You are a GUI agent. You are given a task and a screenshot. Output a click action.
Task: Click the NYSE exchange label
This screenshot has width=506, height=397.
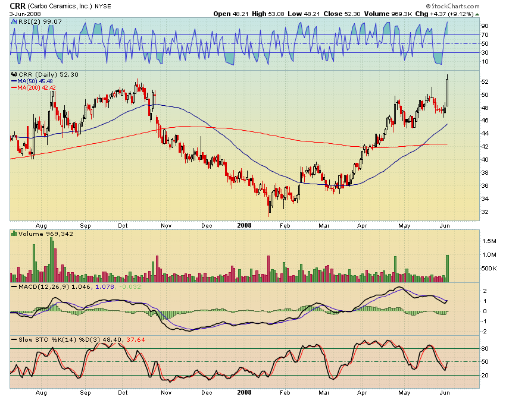tap(102, 7)
